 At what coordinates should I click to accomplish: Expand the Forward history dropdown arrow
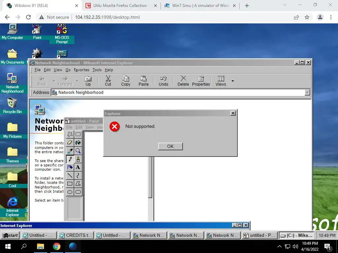point(77,81)
